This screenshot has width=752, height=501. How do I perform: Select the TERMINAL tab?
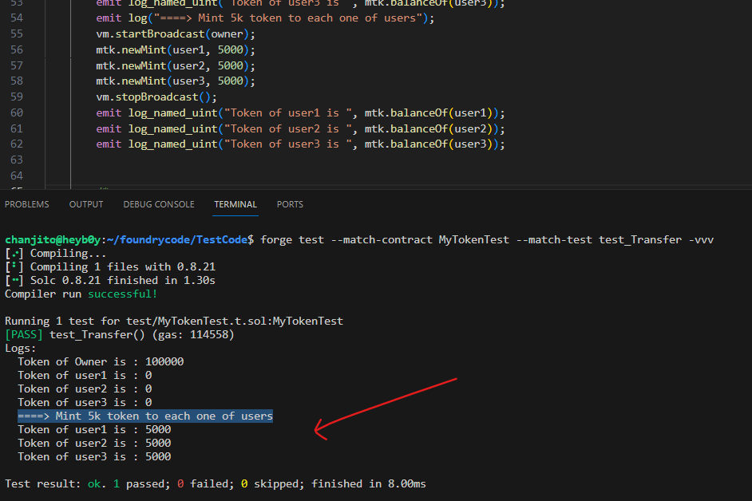pyautogui.click(x=235, y=204)
